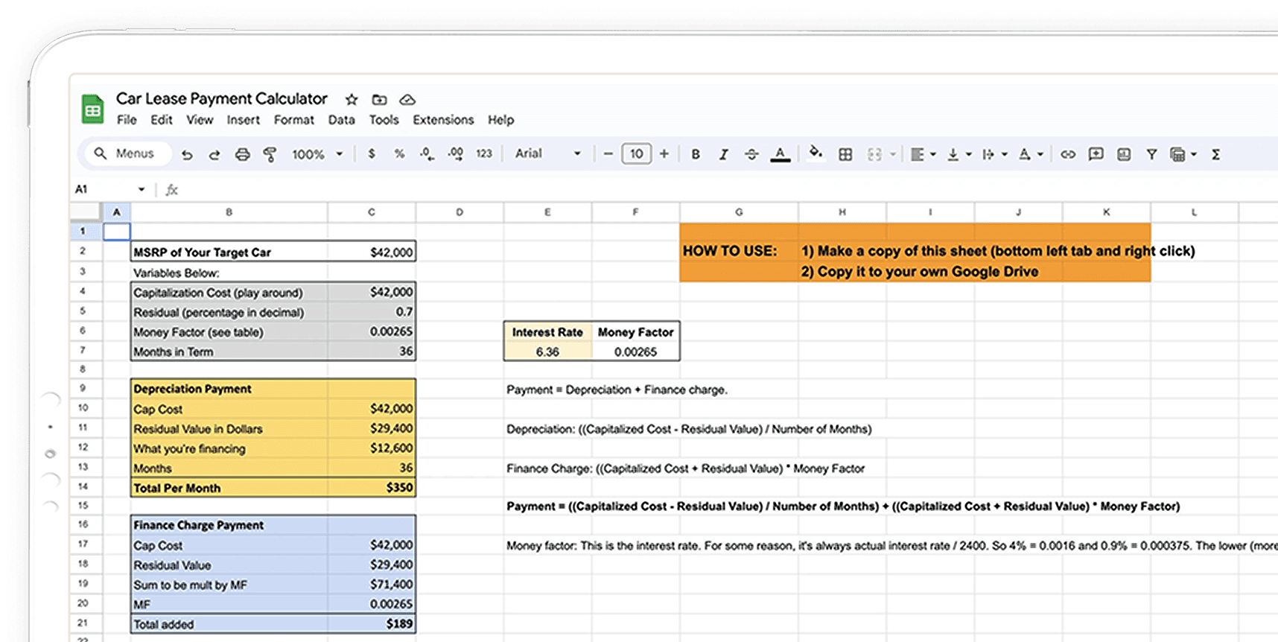This screenshot has height=642, width=1278.
Task: Open the Arial font dropdown
Action: [547, 153]
